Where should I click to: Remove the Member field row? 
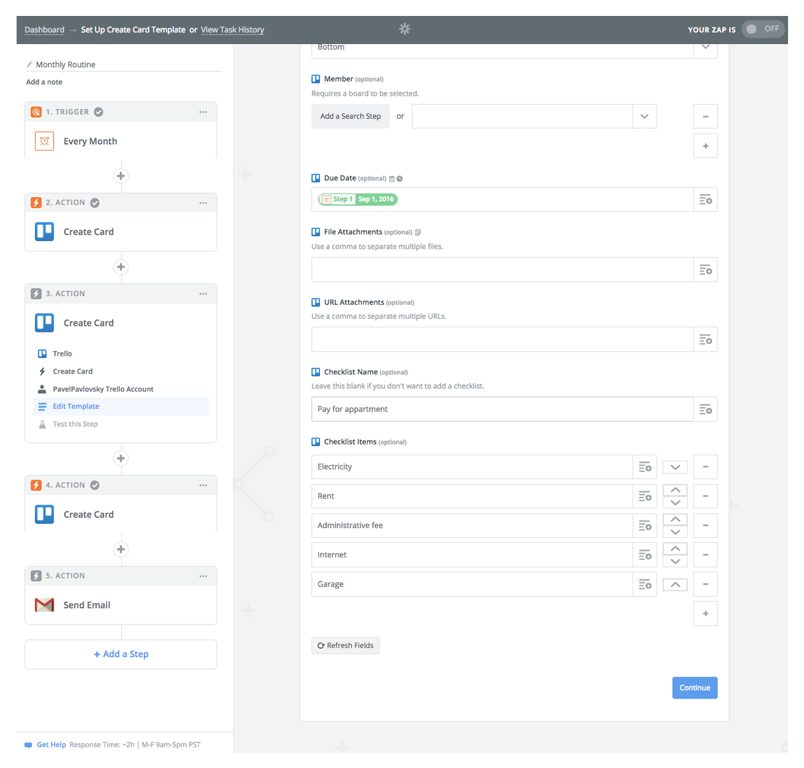point(705,117)
